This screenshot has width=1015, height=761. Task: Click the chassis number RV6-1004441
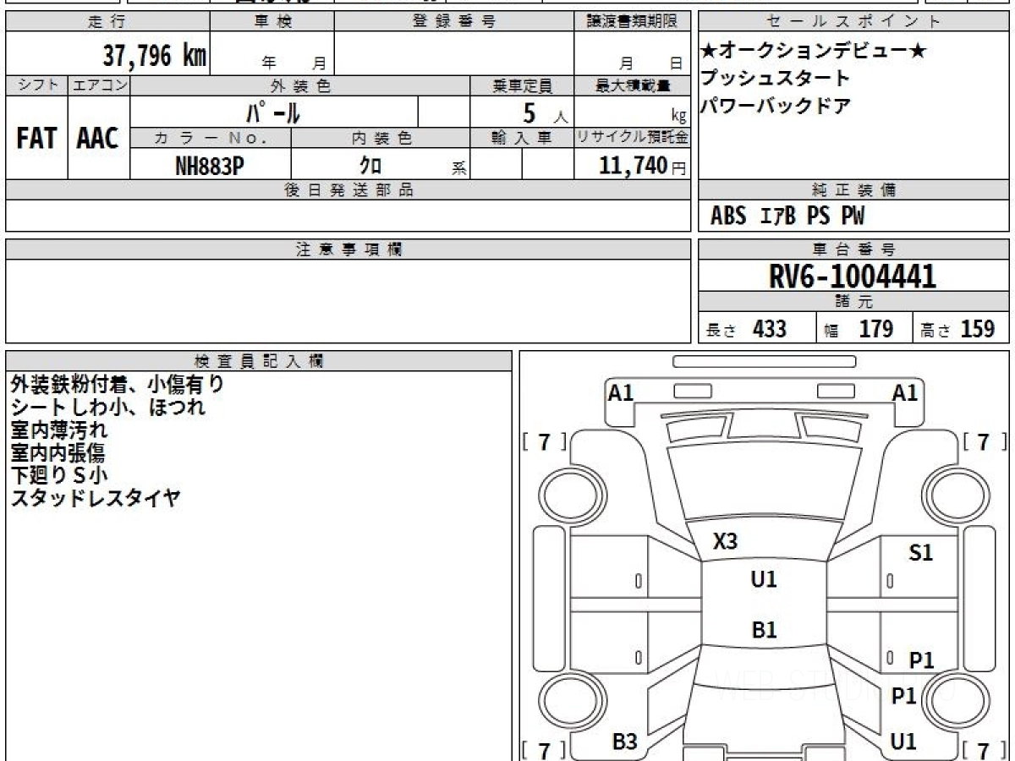pyautogui.click(x=853, y=276)
